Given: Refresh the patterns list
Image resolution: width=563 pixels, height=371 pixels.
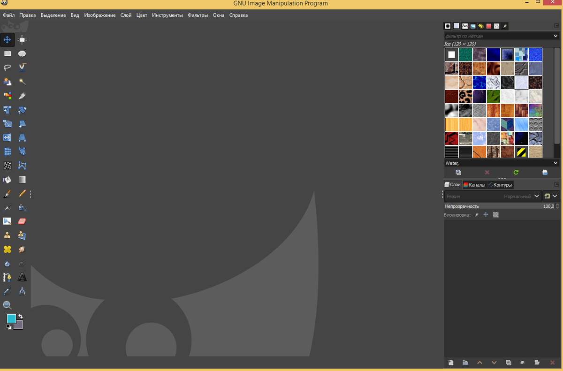Looking at the screenshot, I should [516, 173].
